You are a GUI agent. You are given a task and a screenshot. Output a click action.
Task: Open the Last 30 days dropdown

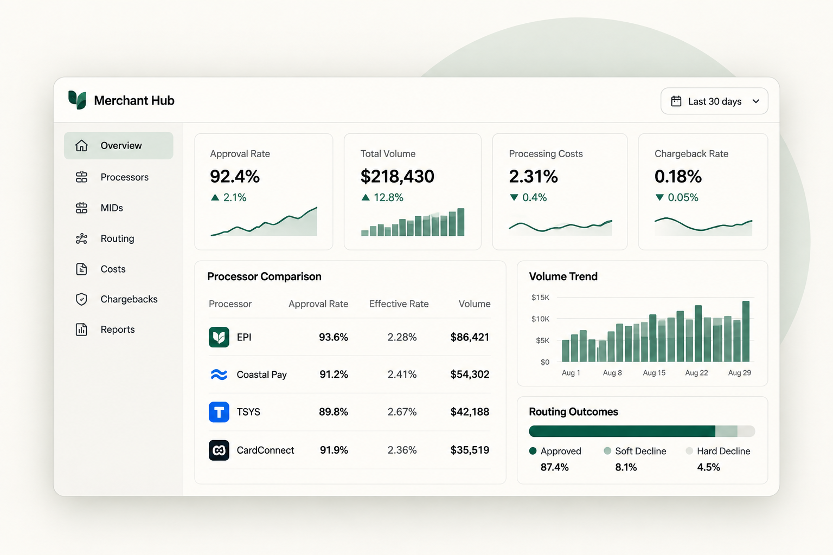pos(714,101)
